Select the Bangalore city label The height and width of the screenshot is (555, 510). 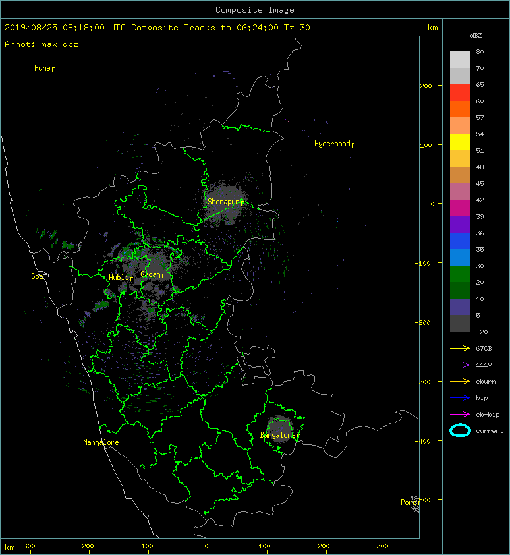click(278, 435)
